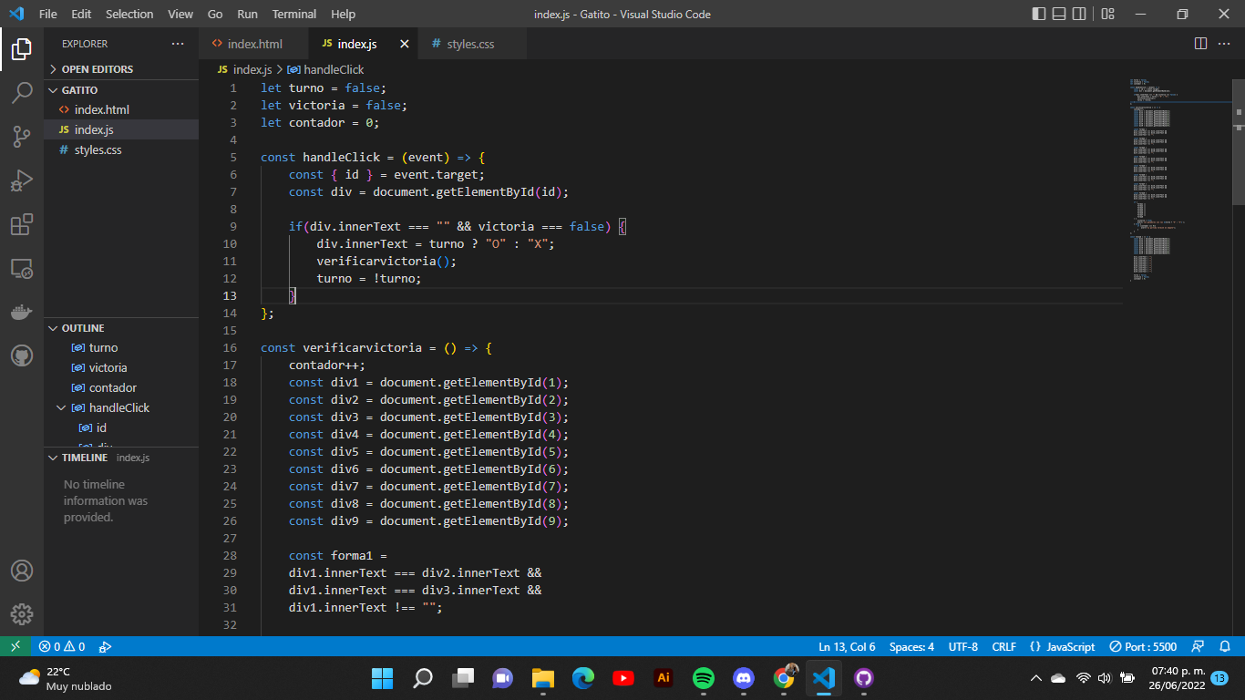Click Port : 5500 Live Server button
The height and width of the screenshot is (700, 1245).
tap(1143, 646)
